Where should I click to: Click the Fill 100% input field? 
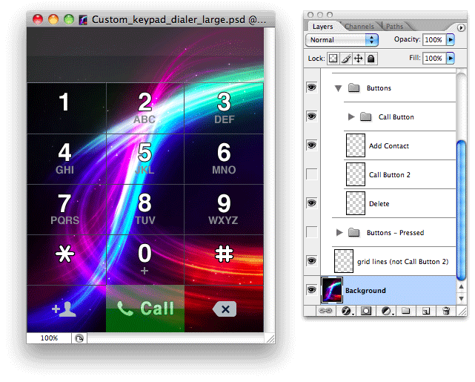click(x=434, y=58)
